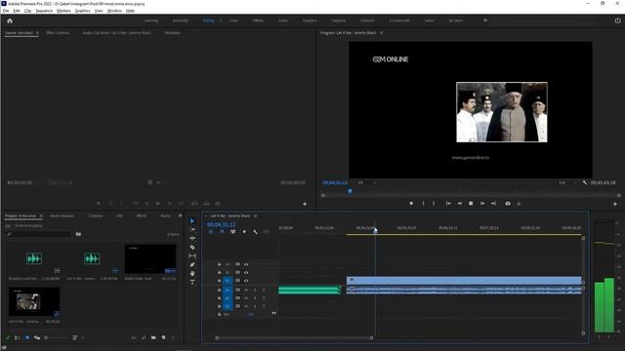Screen dimensions: 625x351
Task: Switch to Assembly workspace
Action: point(181,20)
